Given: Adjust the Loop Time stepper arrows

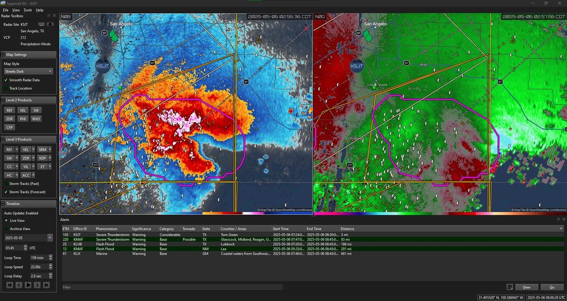Looking at the screenshot, I should pyautogui.click(x=50, y=258).
